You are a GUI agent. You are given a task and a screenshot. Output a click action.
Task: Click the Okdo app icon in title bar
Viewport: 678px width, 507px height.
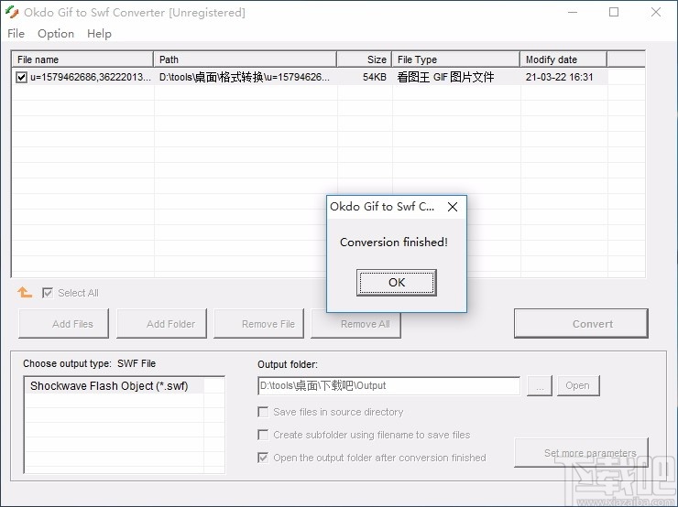point(12,12)
